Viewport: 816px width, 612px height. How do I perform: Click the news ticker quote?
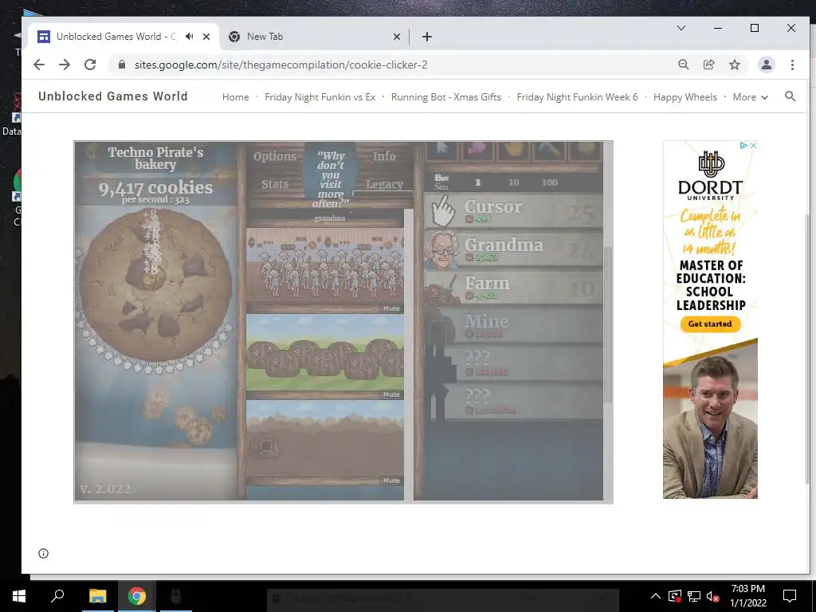[x=331, y=179]
